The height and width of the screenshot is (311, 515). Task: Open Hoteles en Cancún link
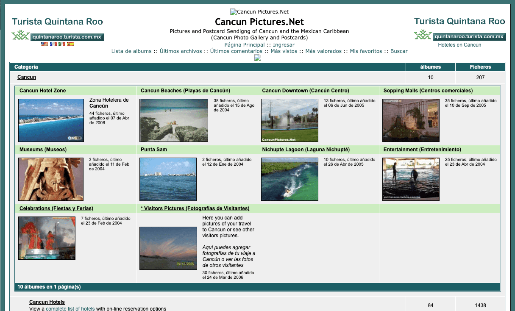pyautogui.click(x=459, y=45)
